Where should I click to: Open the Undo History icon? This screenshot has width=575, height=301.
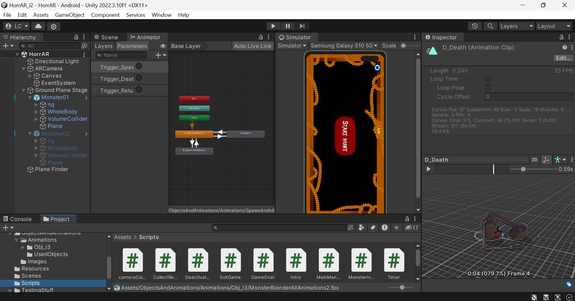pyautogui.click(x=475, y=26)
